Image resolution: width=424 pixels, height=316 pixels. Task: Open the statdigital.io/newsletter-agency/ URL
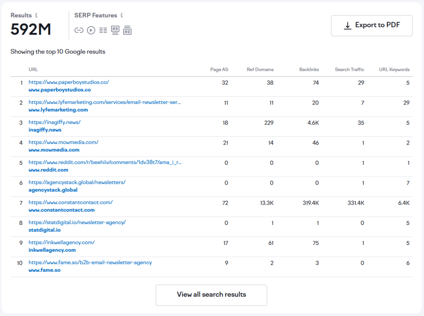(77, 222)
